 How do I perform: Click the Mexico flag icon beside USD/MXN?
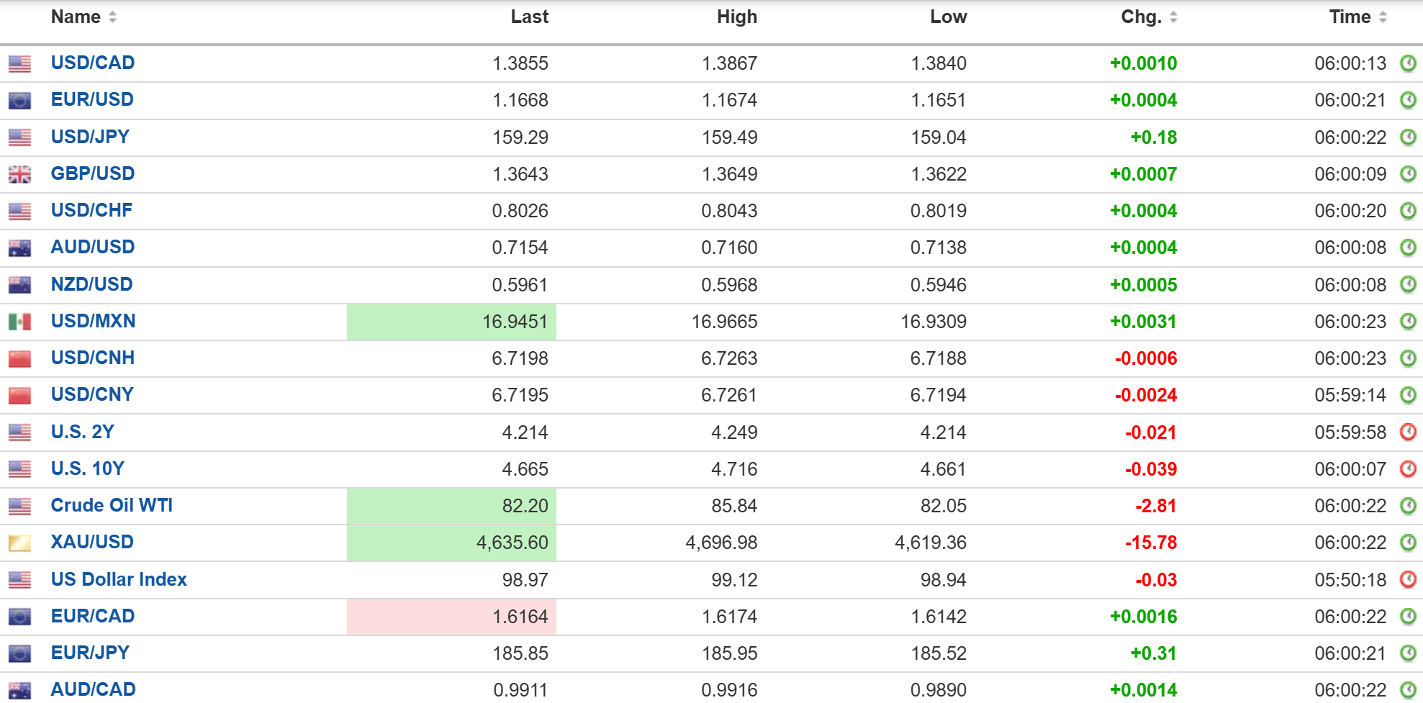coord(19,322)
